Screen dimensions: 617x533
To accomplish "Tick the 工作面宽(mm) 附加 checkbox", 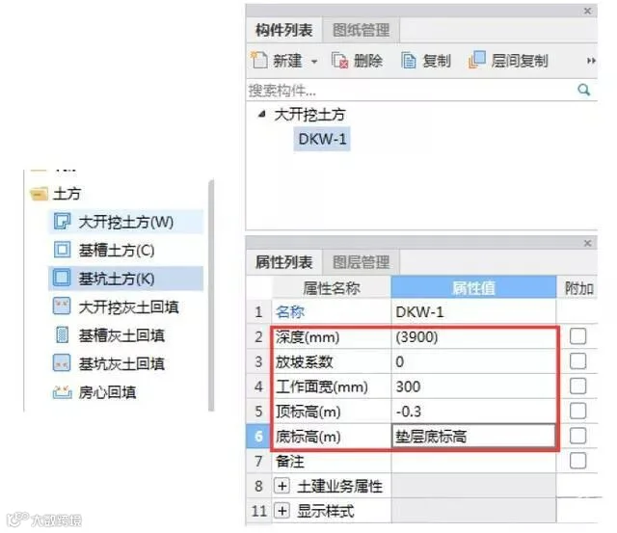I will (x=577, y=386).
